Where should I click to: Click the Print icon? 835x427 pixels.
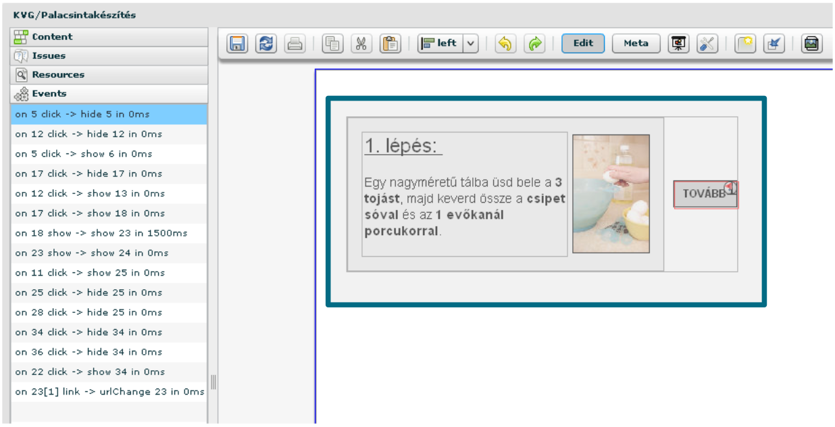coord(295,44)
